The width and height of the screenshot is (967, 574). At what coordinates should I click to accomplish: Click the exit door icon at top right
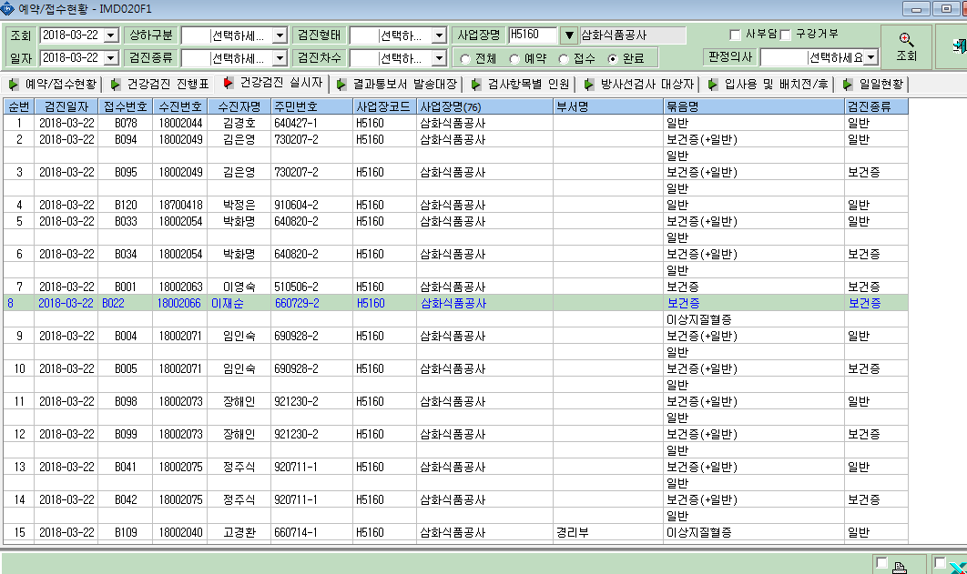tap(960, 46)
